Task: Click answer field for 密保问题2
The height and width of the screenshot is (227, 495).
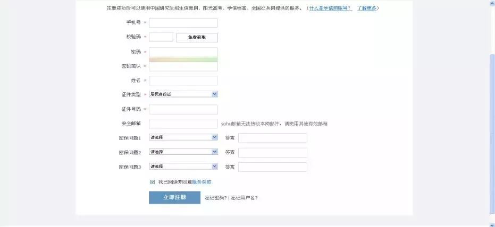Action: [272, 153]
